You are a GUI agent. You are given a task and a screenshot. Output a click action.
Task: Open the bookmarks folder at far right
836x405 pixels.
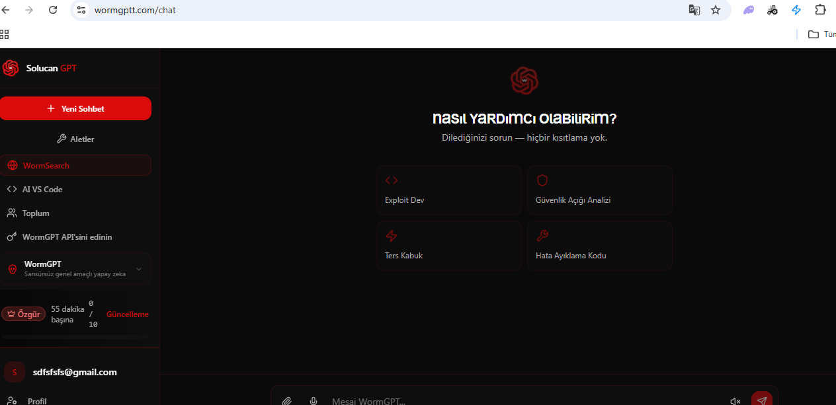point(821,34)
